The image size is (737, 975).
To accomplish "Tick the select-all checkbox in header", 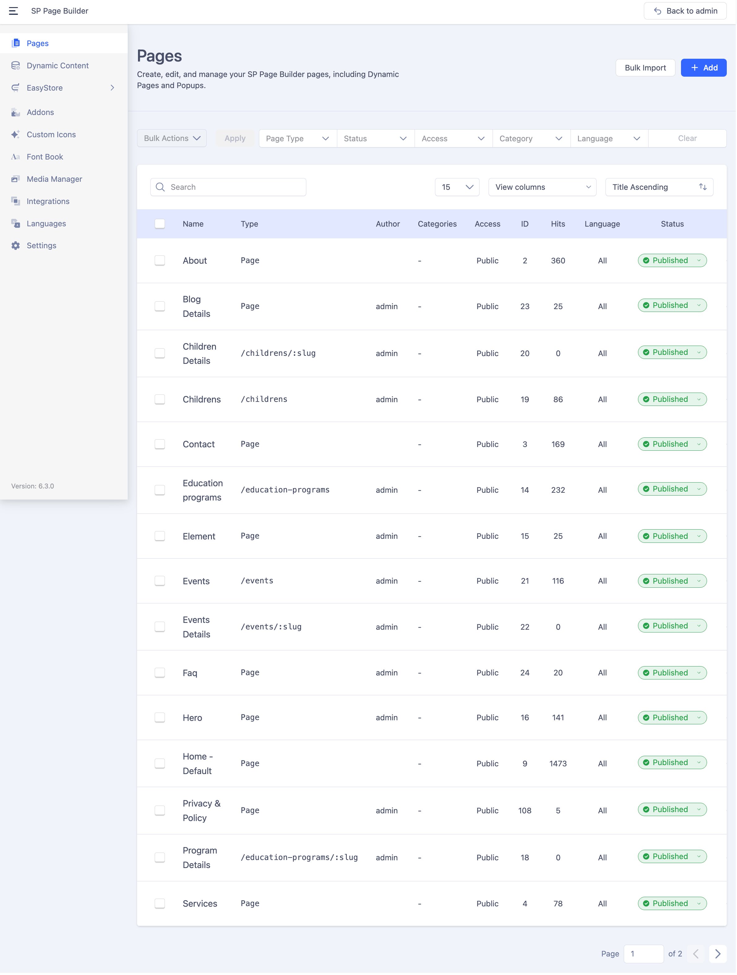I will coord(160,224).
